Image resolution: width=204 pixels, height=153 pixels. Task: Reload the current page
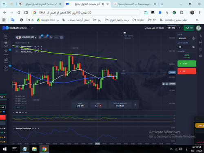(19, 13)
